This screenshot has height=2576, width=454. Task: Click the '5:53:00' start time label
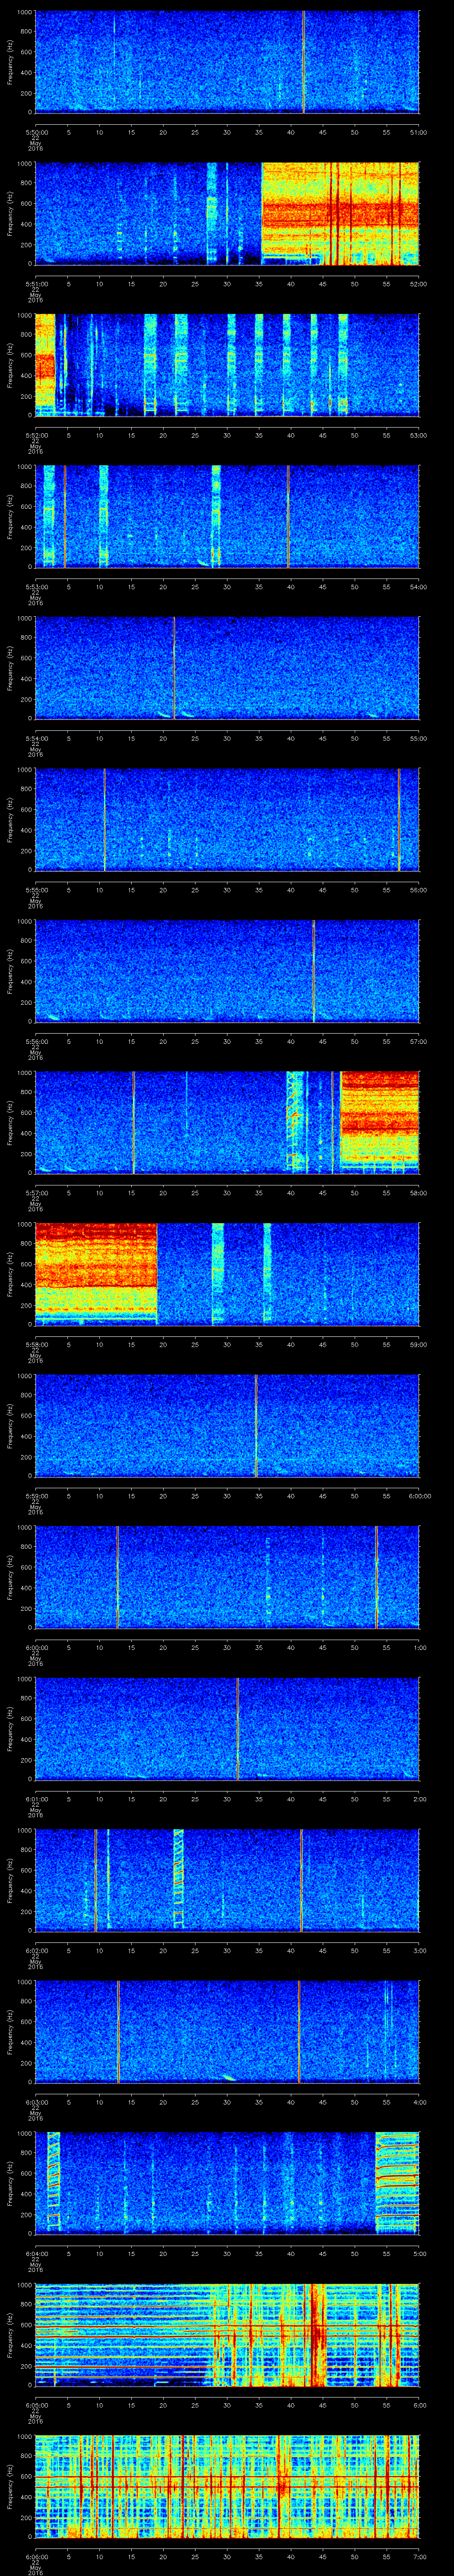[x=36, y=587]
